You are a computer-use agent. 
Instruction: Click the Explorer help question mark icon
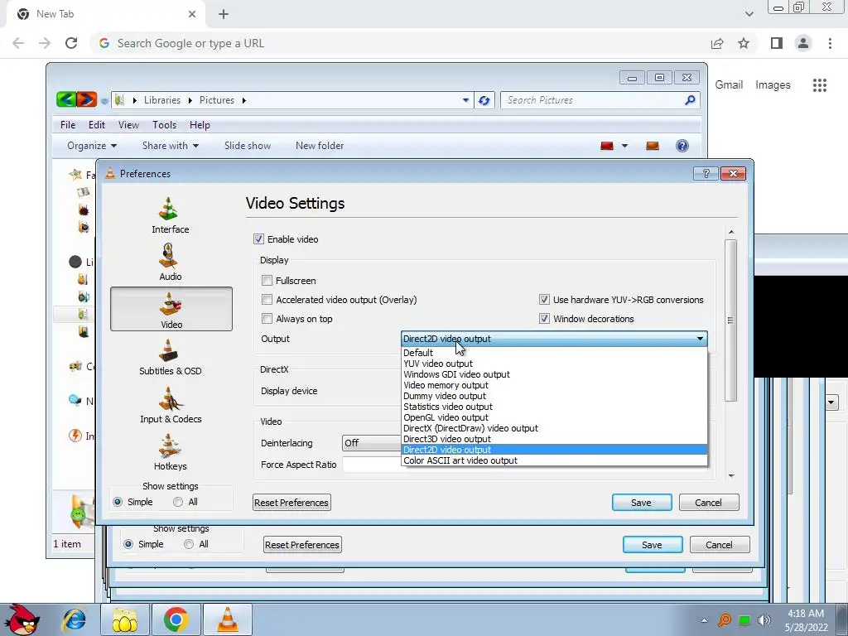click(682, 146)
